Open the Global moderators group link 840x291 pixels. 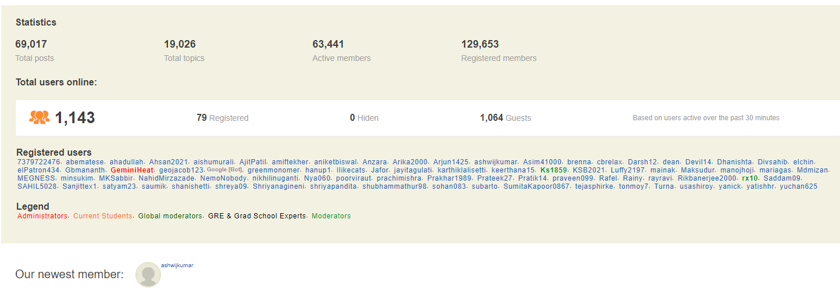coord(170,216)
